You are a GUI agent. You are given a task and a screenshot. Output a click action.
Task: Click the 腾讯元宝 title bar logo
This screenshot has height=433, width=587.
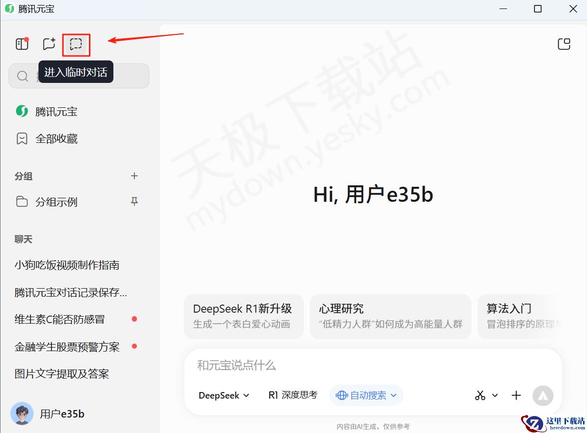pyautogui.click(x=9, y=8)
